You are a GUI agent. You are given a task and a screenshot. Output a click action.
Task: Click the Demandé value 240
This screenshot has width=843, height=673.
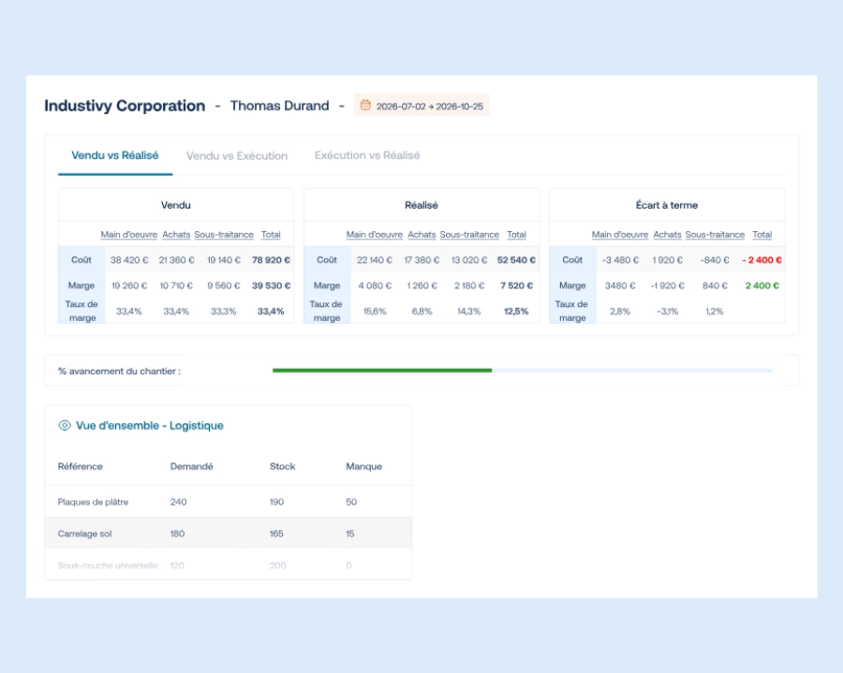(x=178, y=502)
